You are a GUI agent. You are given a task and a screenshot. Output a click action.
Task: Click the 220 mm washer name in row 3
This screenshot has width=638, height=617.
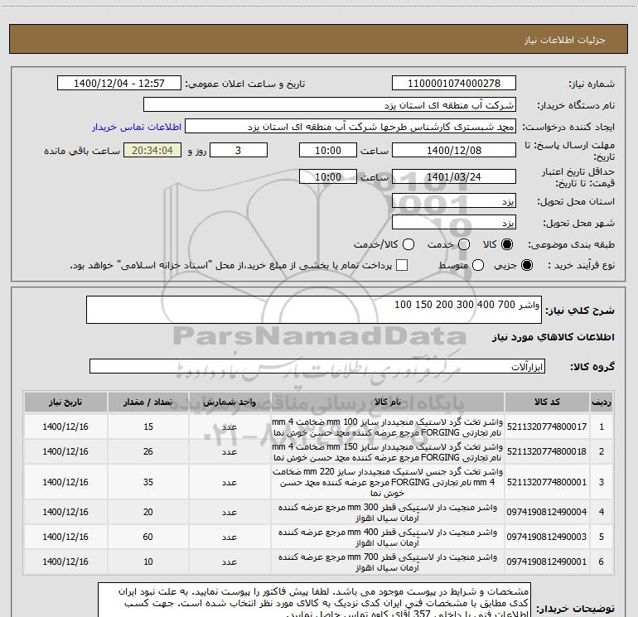click(x=388, y=482)
